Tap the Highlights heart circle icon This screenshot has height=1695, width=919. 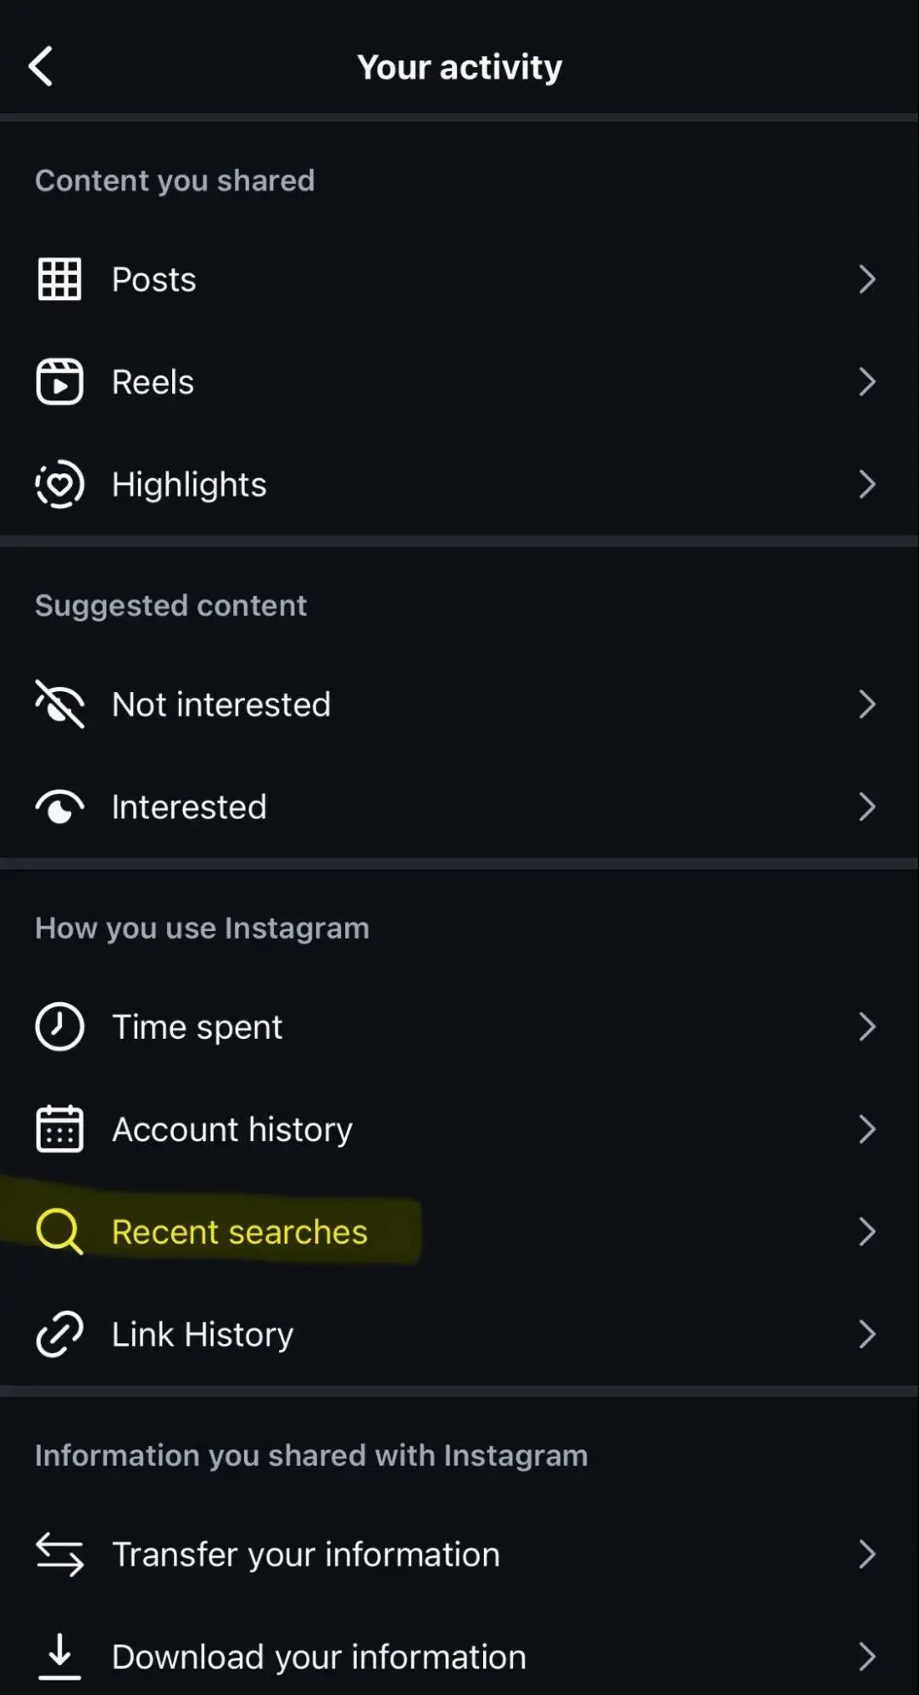pos(59,484)
